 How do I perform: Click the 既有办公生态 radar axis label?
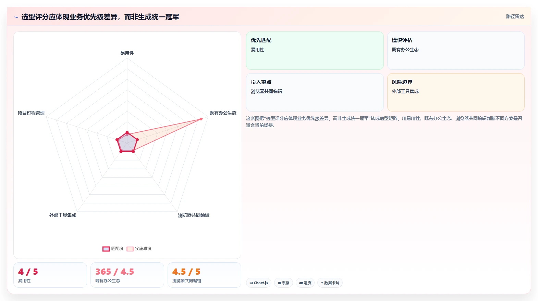[x=223, y=113]
